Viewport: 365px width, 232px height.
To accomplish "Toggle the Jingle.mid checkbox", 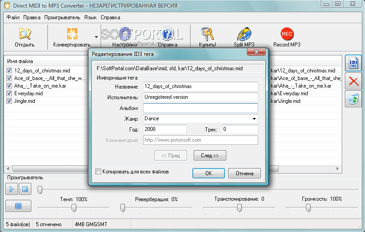I will point(9,101).
